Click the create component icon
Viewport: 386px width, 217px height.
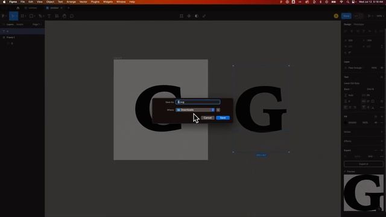coord(189,16)
